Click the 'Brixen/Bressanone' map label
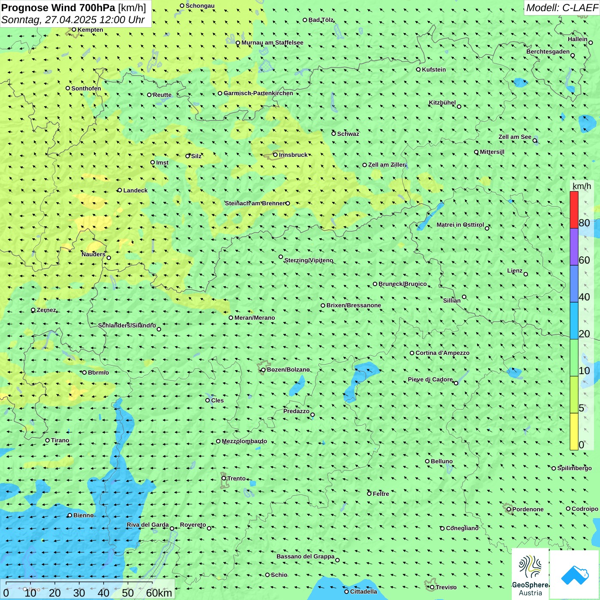The height and width of the screenshot is (600, 600). tap(354, 305)
